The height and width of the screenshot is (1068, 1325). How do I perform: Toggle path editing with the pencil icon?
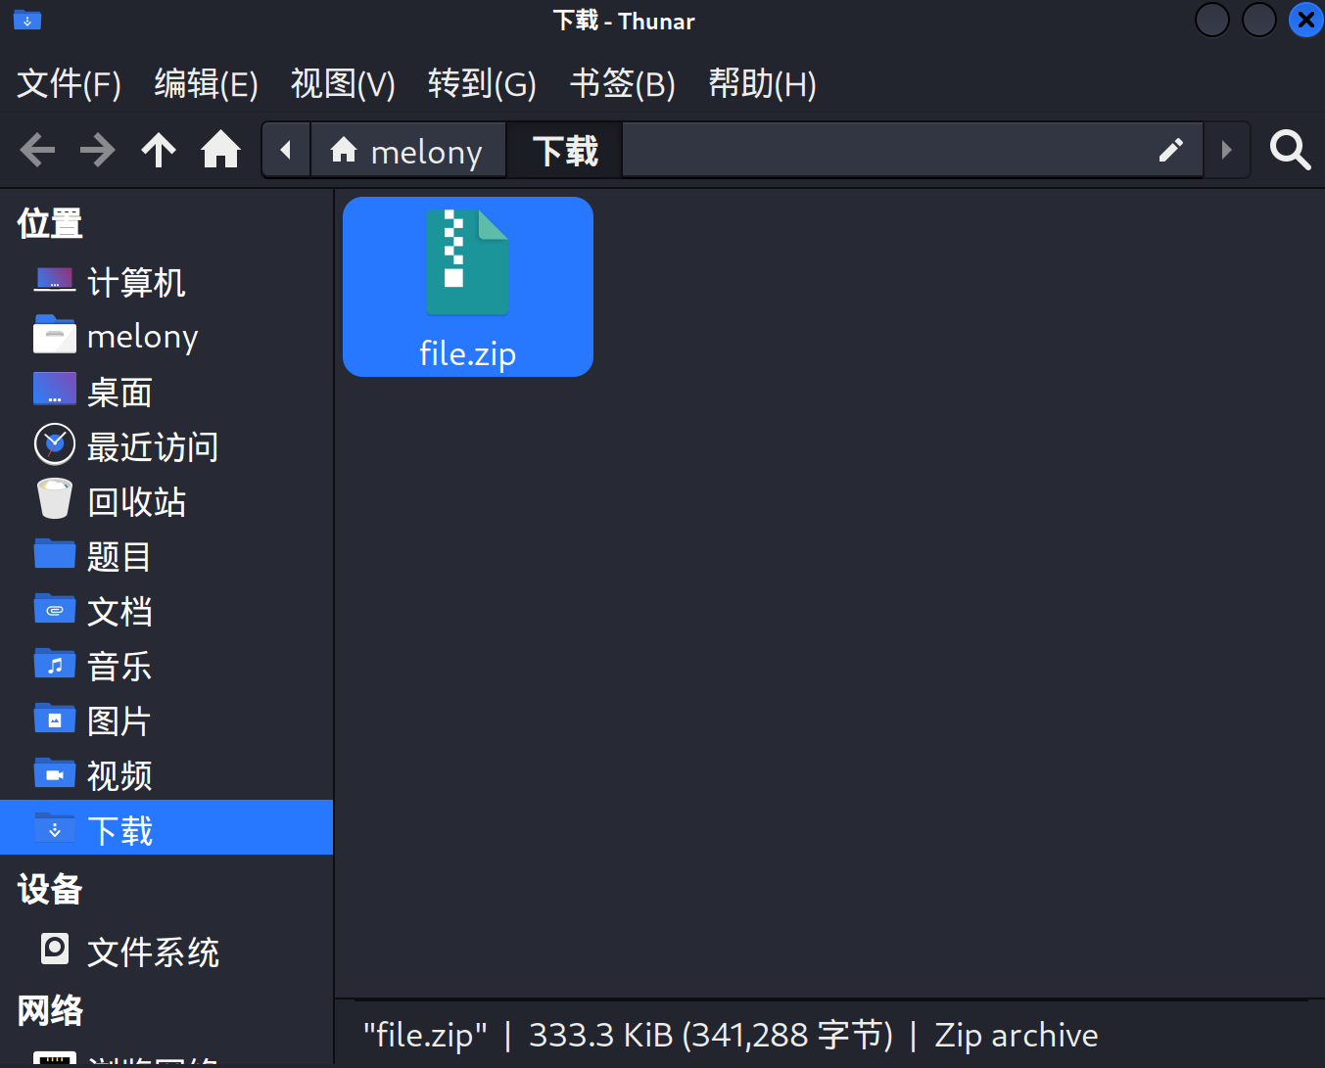pos(1170,151)
